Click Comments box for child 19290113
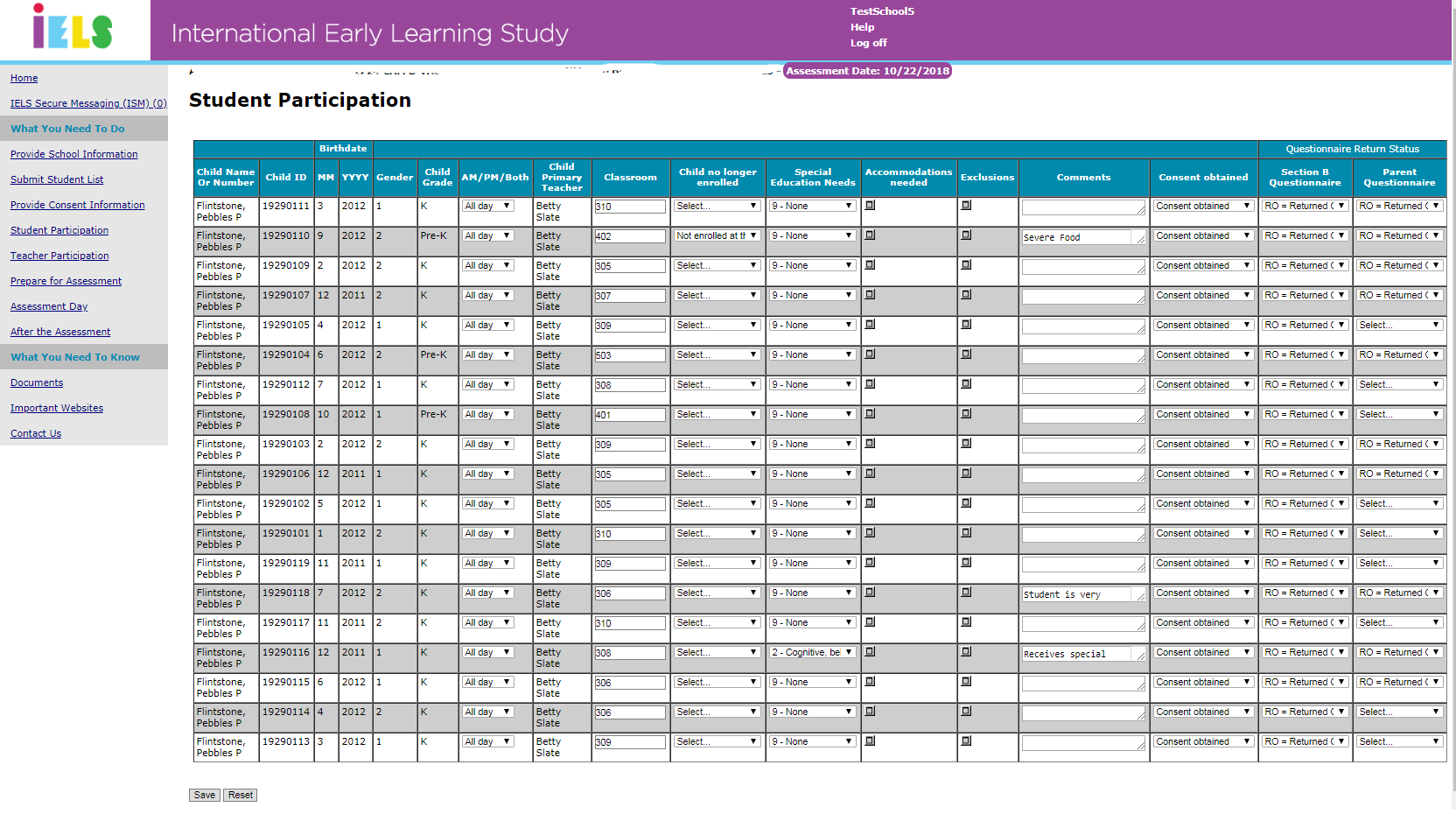Image resolution: width=1456 pixels, height=821 pixels. pos(1083,743)
